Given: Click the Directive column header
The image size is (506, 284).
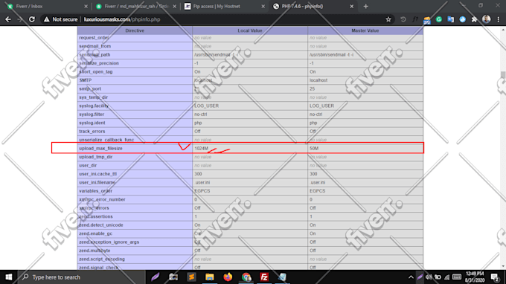Looking at the screenshot, I should tap(135, 30).
